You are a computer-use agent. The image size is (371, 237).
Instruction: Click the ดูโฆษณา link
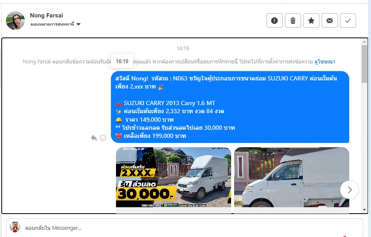pyautogui.click(x=325, y=62)
